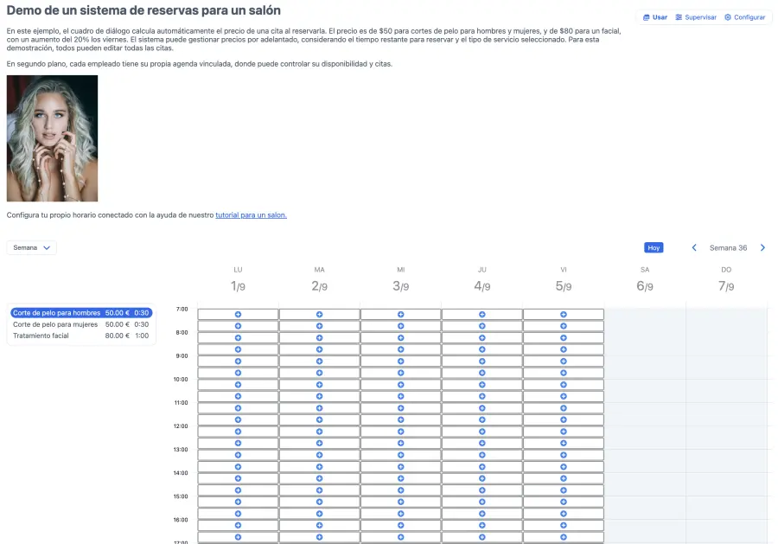Click the plus icon on Tuesday 2/9 at 10:00
This screenshot has width=778, height=544.
(x=319, y=384)
